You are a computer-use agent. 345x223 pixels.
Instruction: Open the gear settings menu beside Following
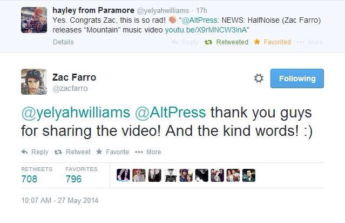tap(259, 78)
